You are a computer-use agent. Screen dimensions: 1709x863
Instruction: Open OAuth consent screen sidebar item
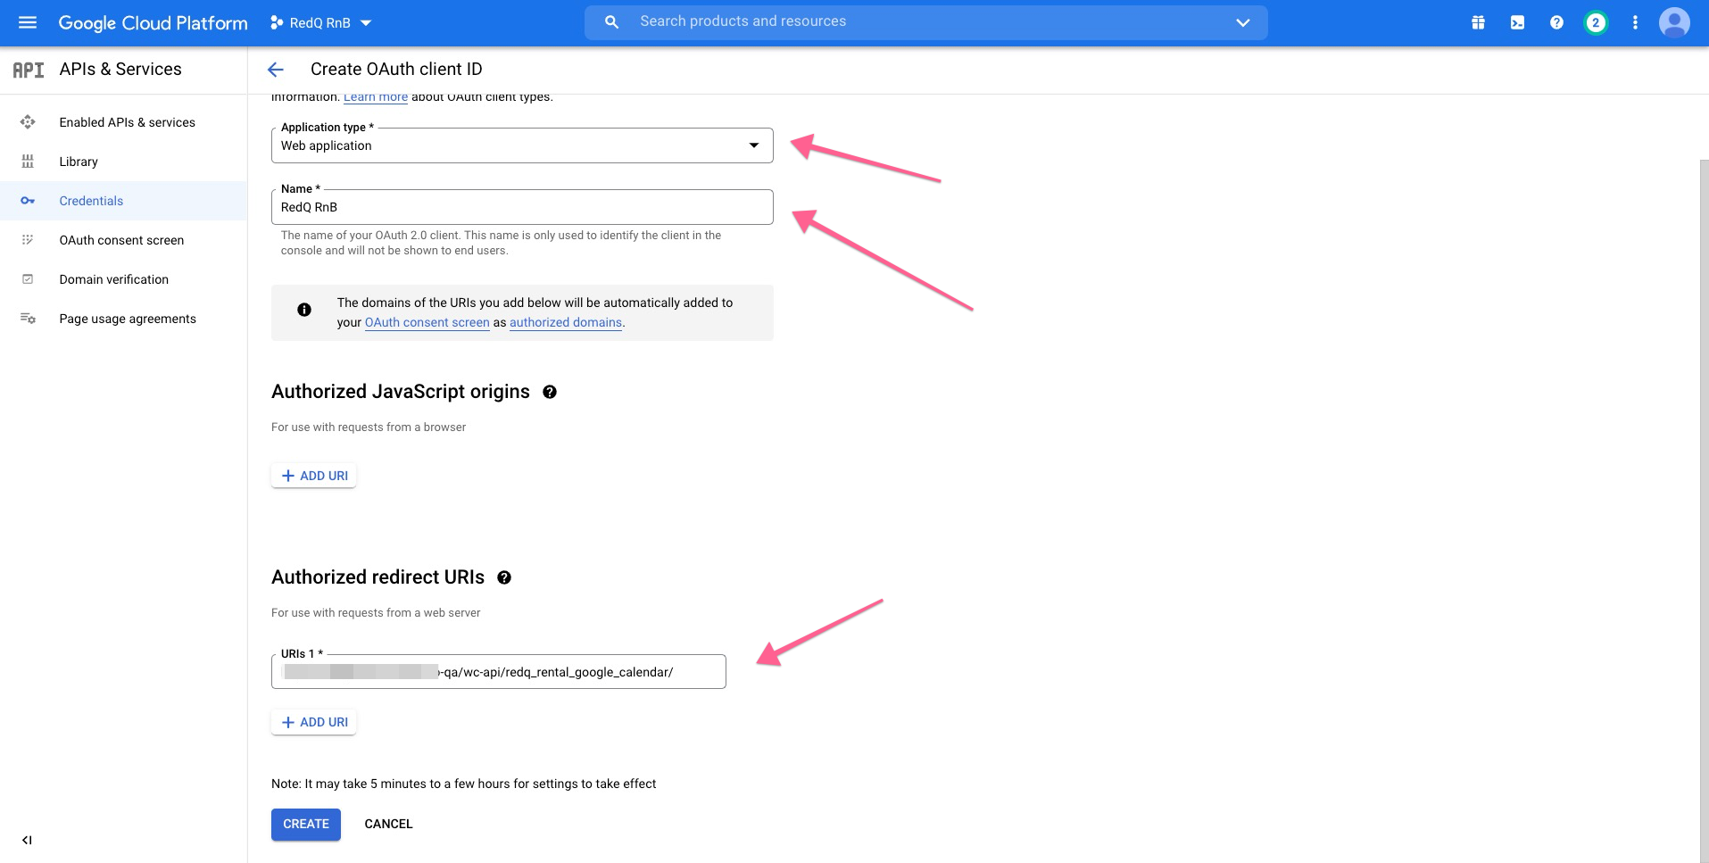click(121, 240)
